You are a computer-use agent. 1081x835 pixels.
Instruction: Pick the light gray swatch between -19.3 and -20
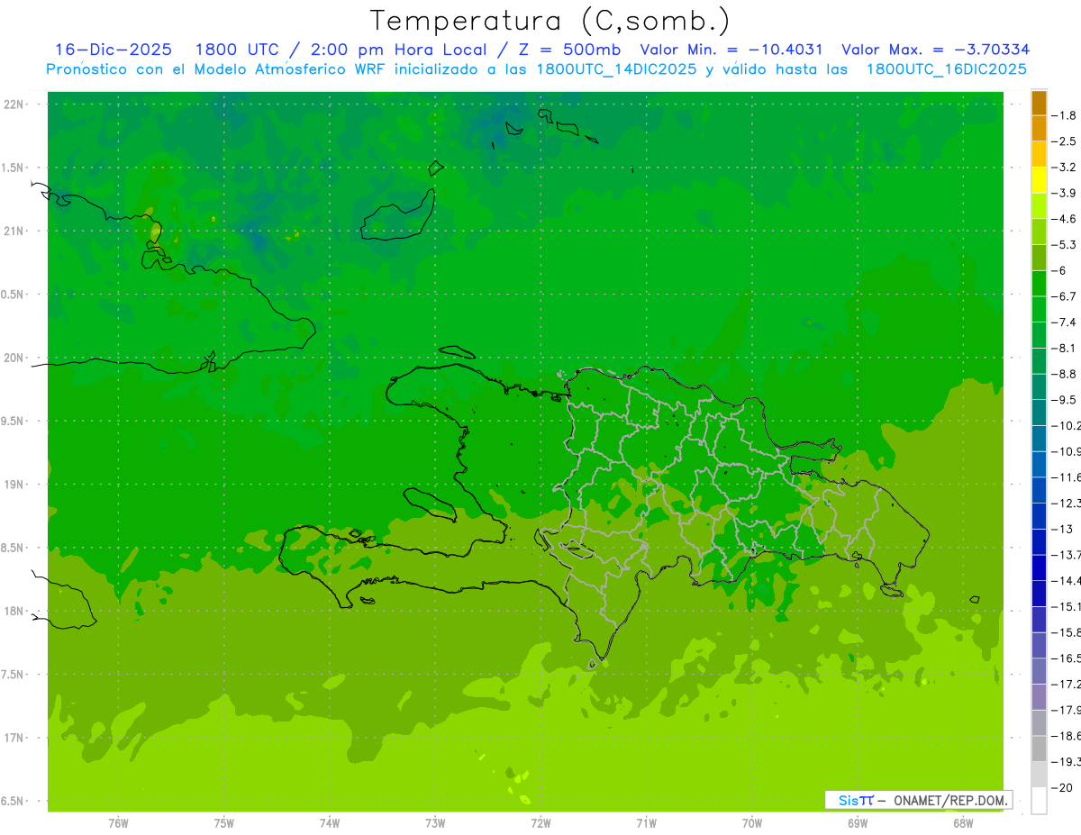click(x=1039, y=774)
